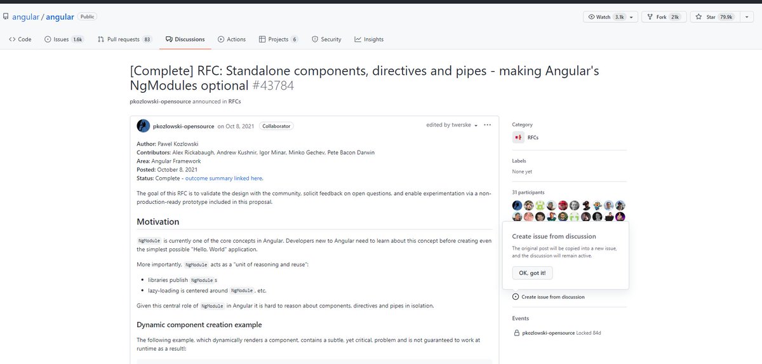Click the pkozlowski-opensource author avatar on the post
This screenshot has height=364, width=762.
tap(144, 126)
